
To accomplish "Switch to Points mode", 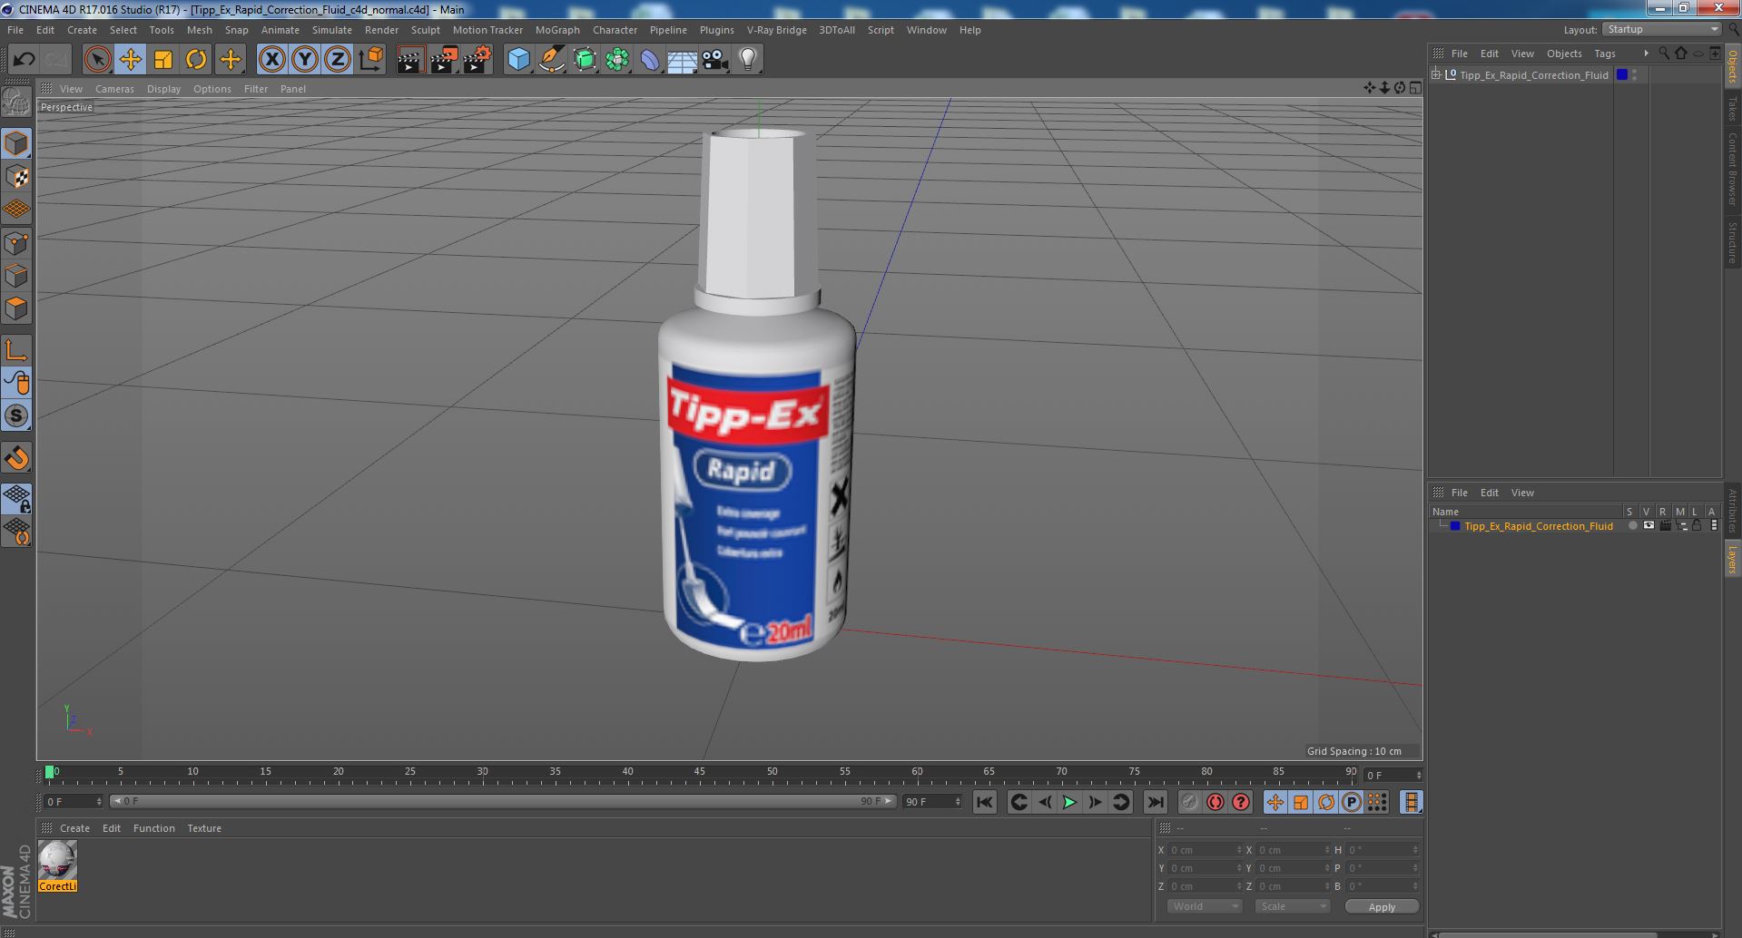I will (x=16, y=243).
